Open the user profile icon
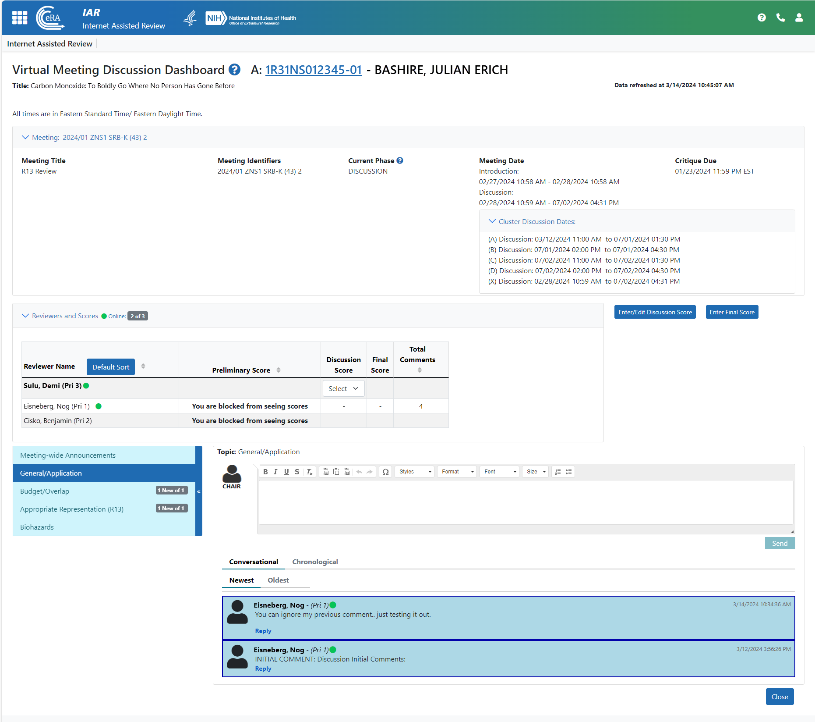This screenshot has width=815, height=722. (799, 18)
